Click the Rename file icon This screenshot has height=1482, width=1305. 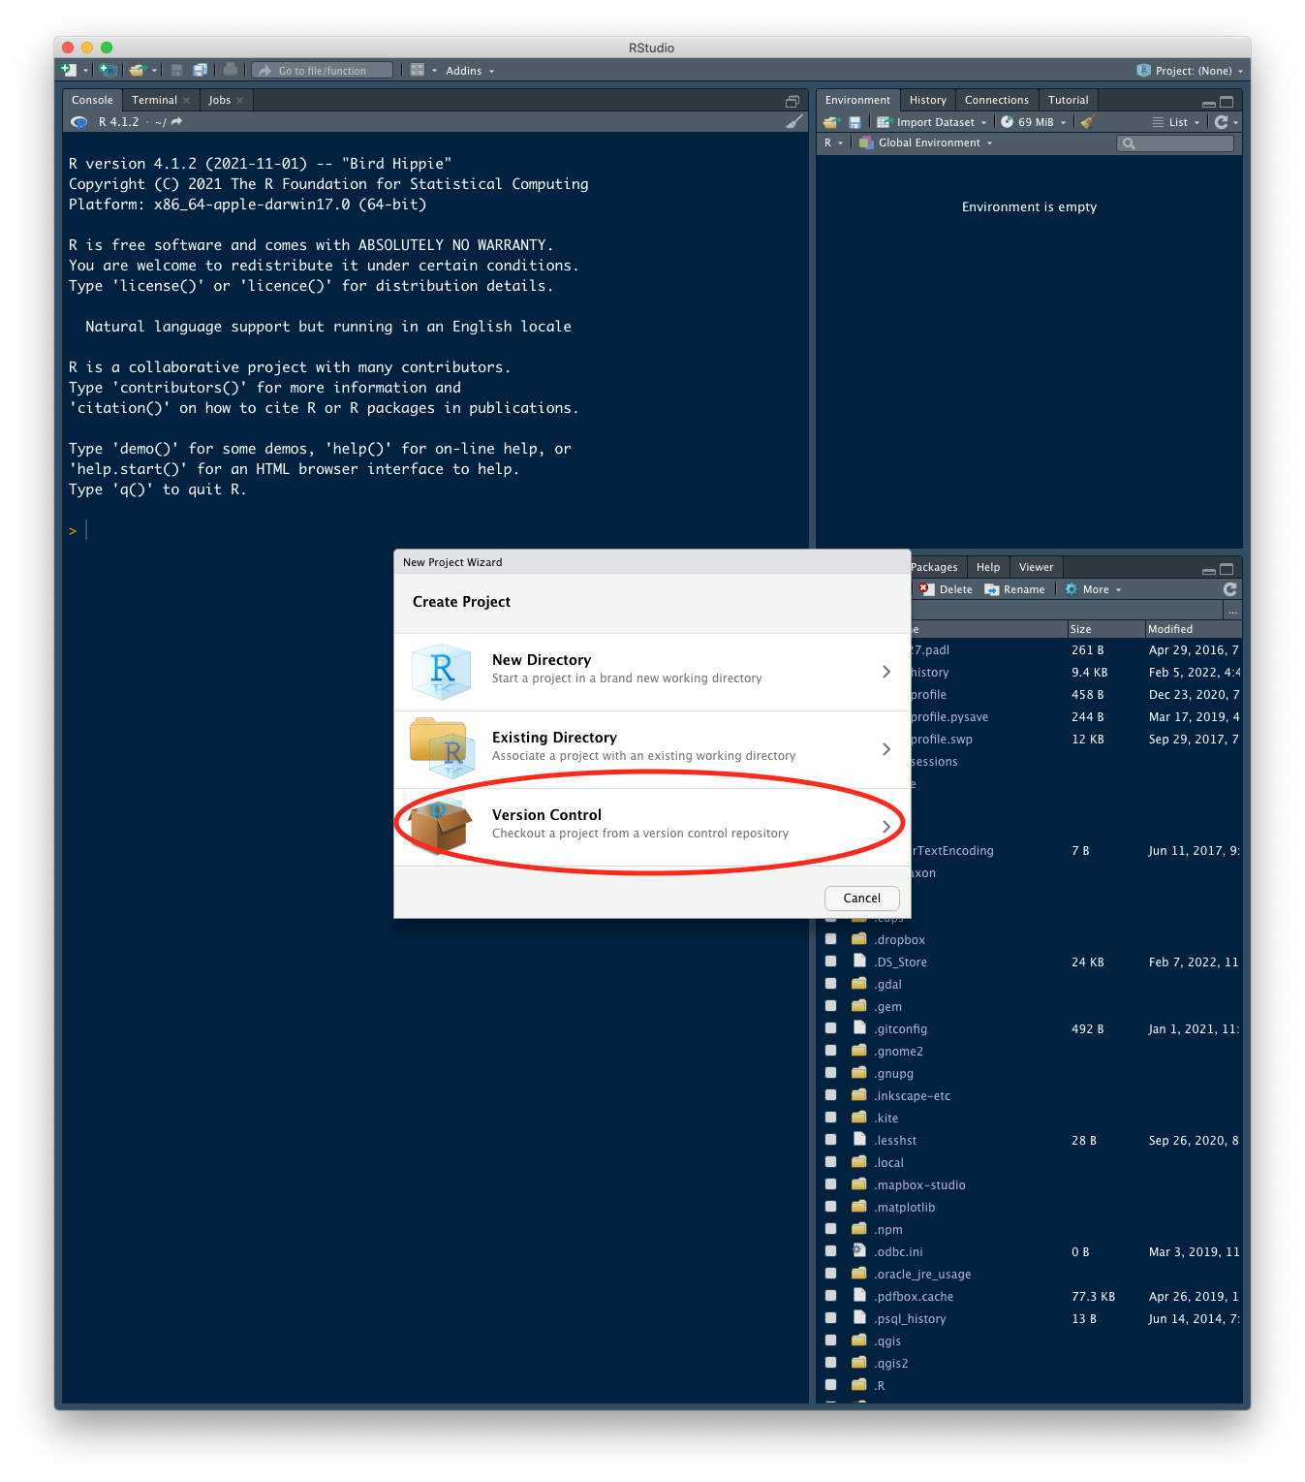[992, 589]
